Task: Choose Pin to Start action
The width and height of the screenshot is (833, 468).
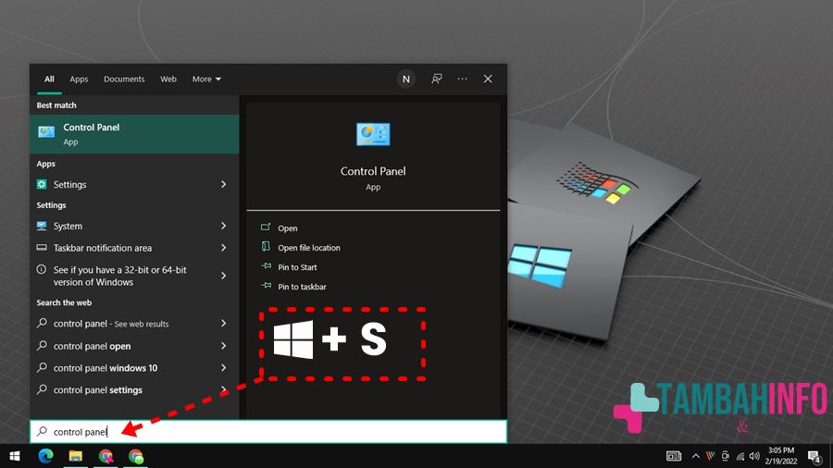Action: point(297,267)
